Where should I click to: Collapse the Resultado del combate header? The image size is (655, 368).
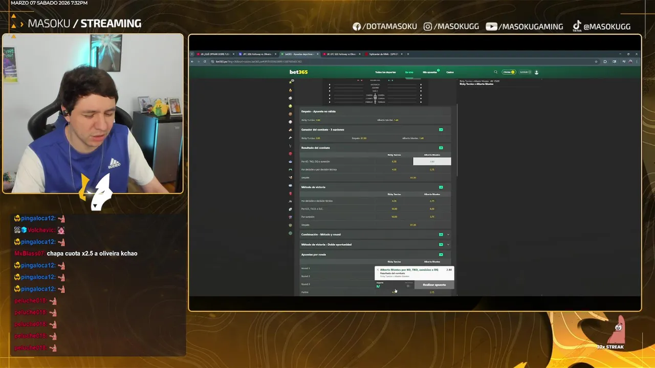375,148
